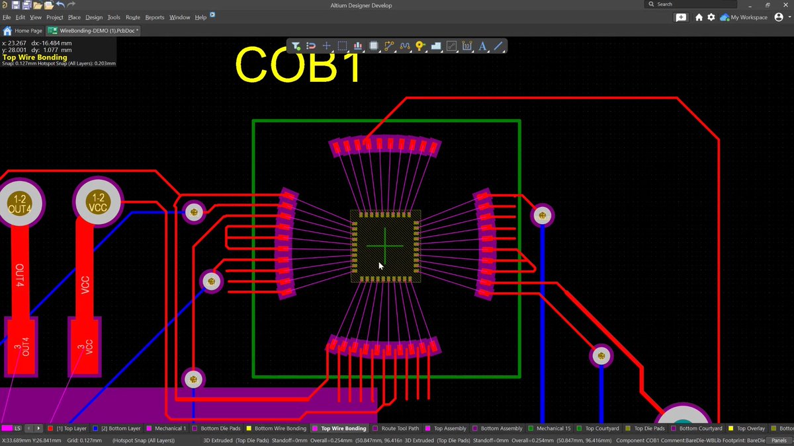Select the Place Wire Bonding tool
The width and height of the screenshot is (794, 446).
coord(452,46)
